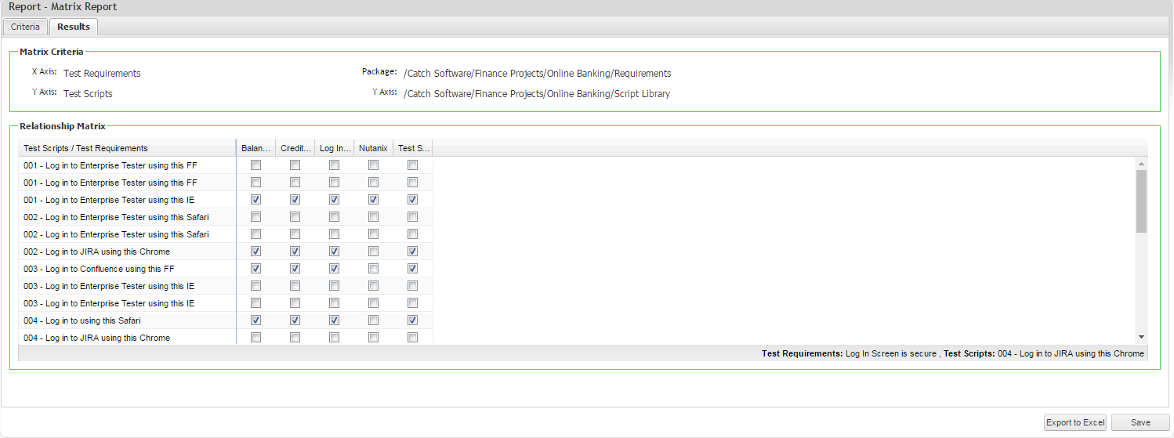Screen dimensions: 1174x438
Task: Click the matrix scrollbar down arrow
Action: pos(1141,337)
